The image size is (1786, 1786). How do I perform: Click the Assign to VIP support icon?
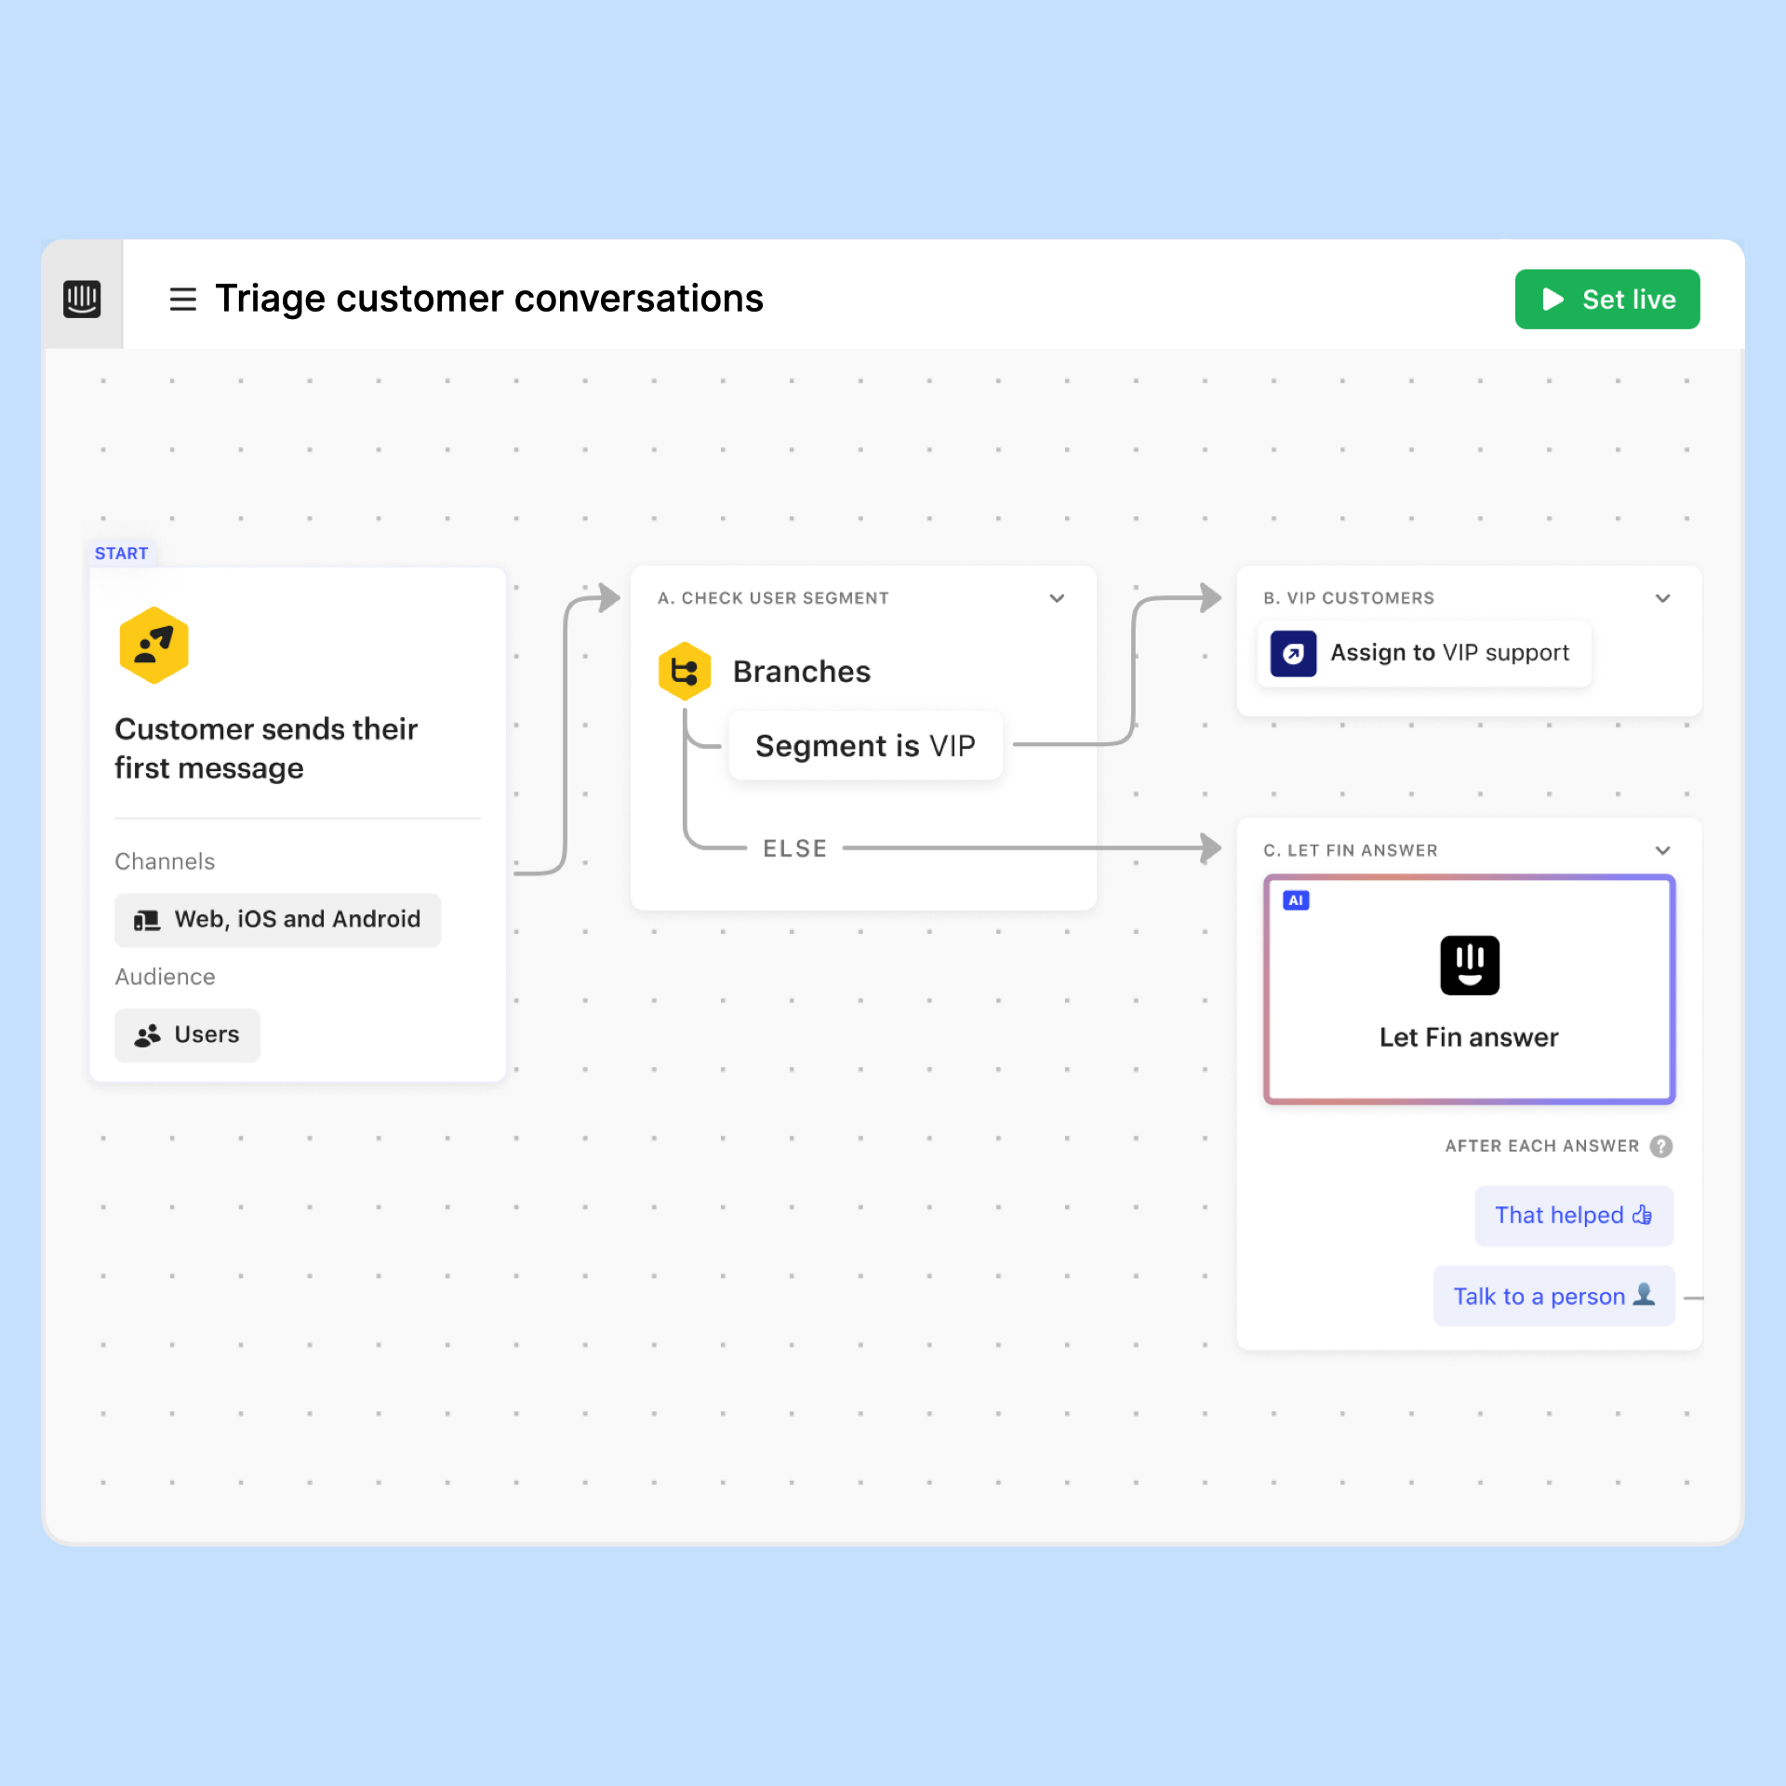1293,653
